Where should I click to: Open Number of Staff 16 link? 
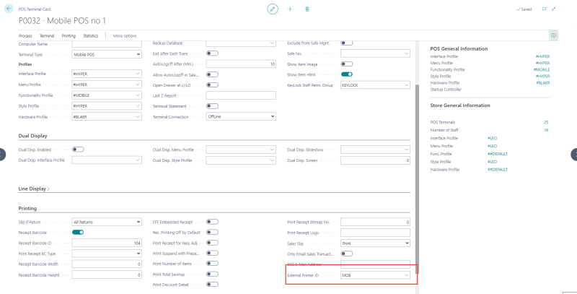point(546,130)
